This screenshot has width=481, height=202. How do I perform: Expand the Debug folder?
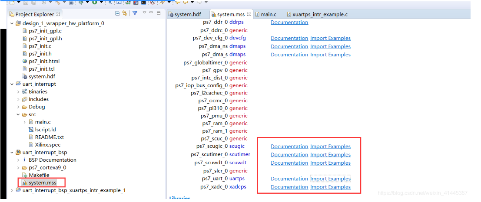(18, 107)
